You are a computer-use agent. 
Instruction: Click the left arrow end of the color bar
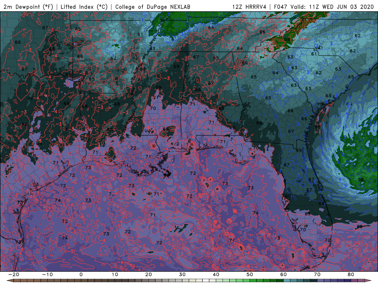tap(10, 281)
